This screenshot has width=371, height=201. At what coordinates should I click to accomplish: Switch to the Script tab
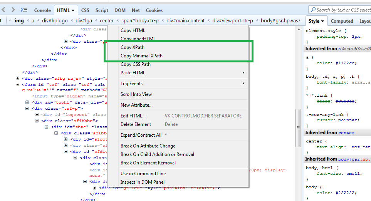click(102, 10)
